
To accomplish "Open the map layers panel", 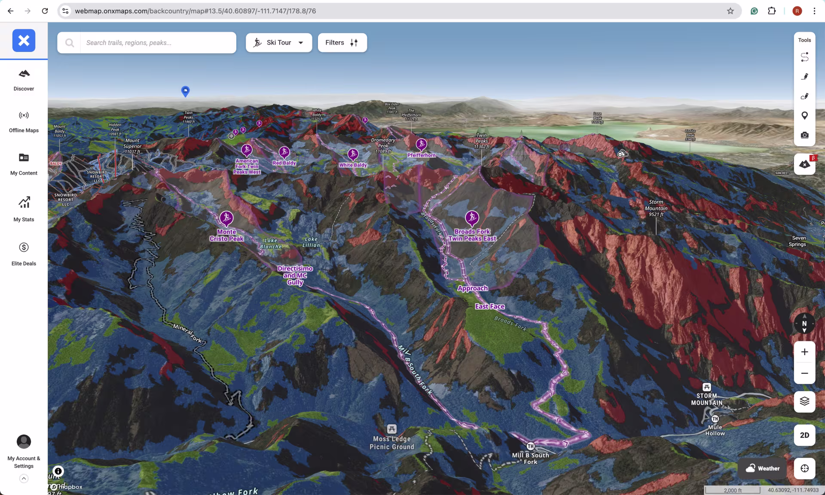I will (804, 401).
